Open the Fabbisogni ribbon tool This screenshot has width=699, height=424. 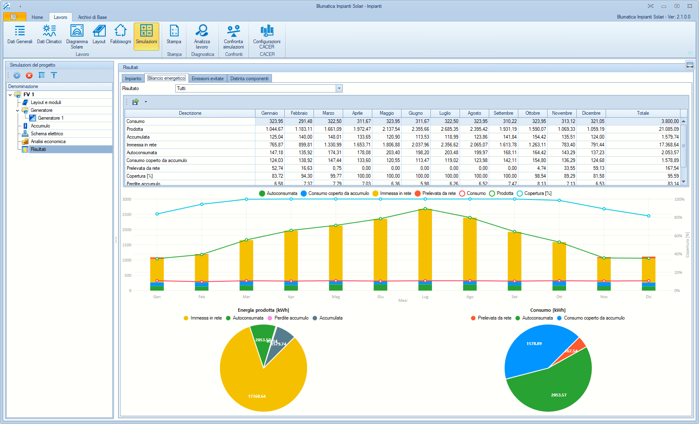click(x=121, y=35)
